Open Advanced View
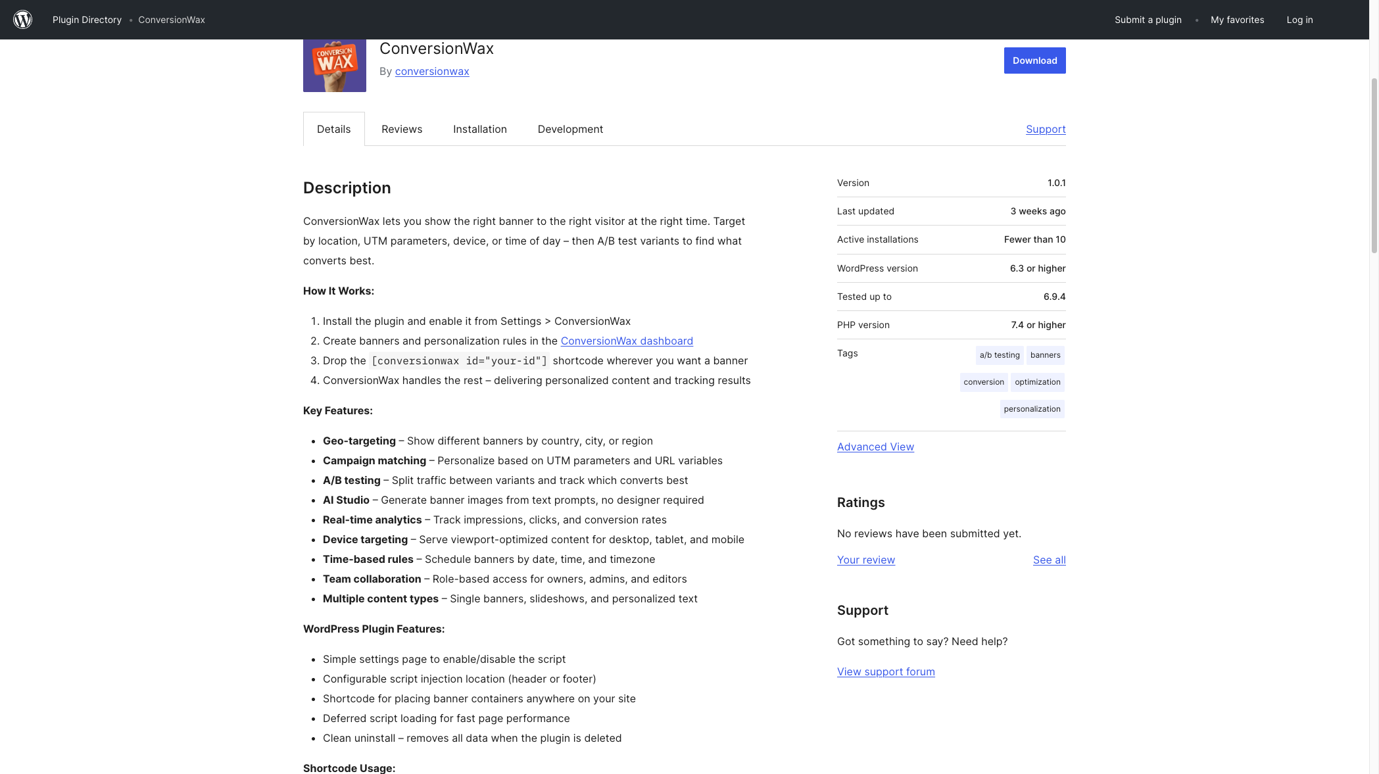Image resolution: width=1379 pixels, height=774 pixels. [875, 447]
